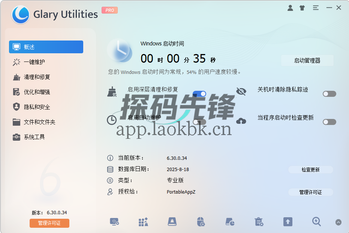Open the user account icon
This screenshot has width=349, height=233.
click(290, 8)
